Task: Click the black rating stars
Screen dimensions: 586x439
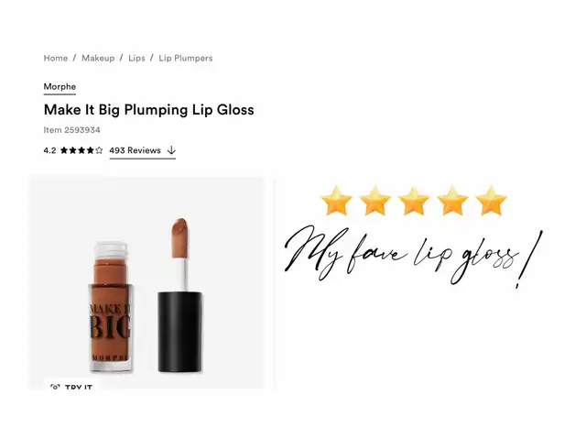Action: click(81, 150)
